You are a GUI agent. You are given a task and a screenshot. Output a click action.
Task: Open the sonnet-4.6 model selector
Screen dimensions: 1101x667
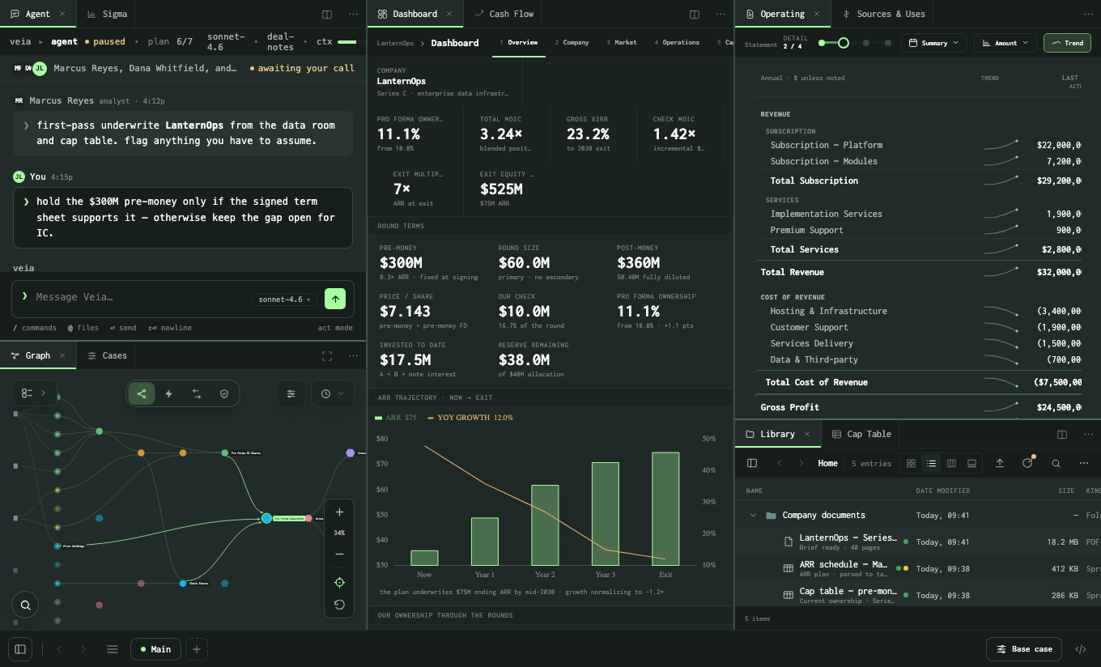click(285, 300)
